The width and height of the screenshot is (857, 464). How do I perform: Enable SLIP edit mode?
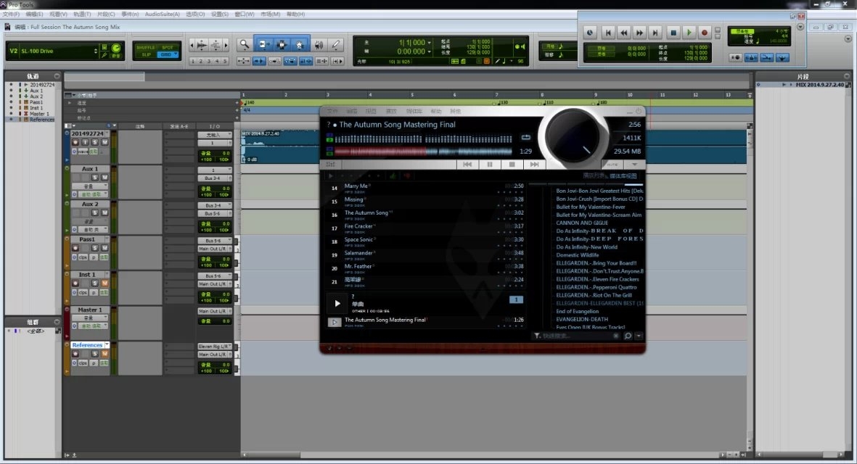click(146, 54)
